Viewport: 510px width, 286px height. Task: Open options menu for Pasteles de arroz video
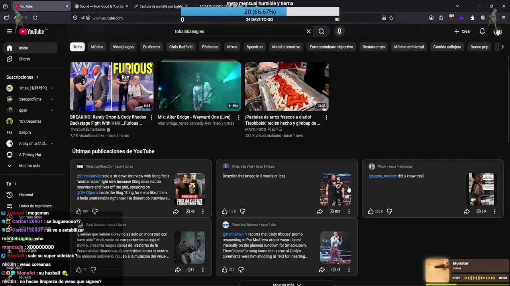(x=326, y=118)
